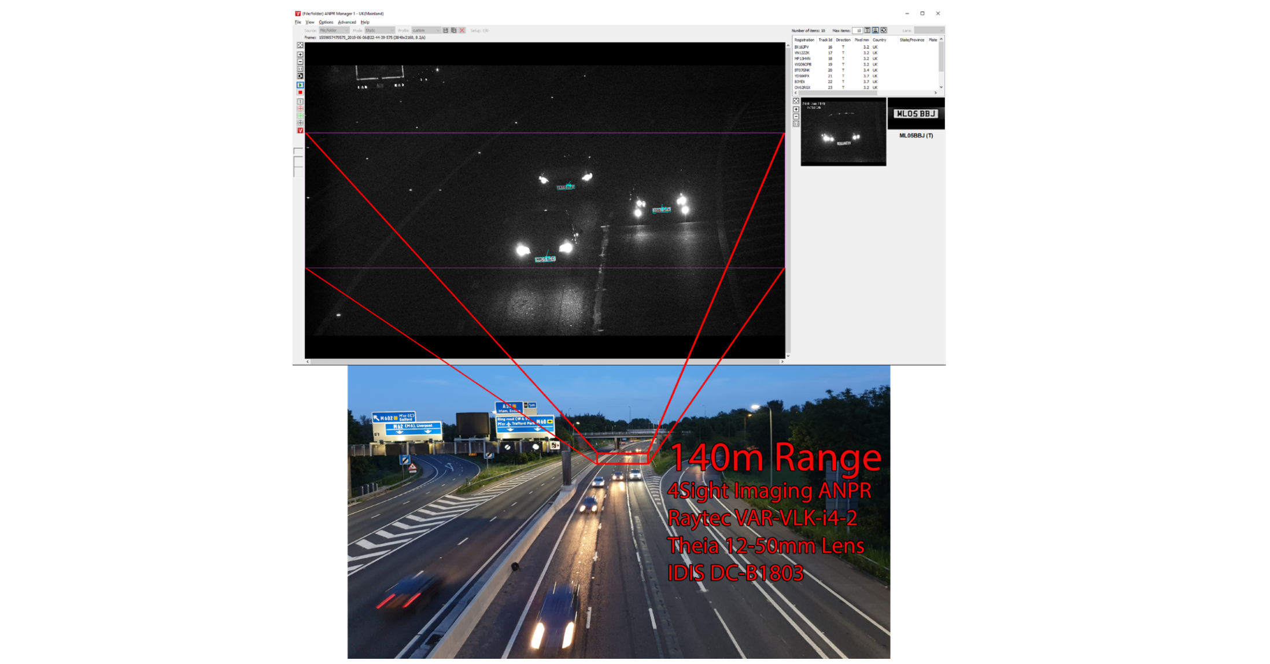Click the red stop button
1270x664 pixels.
pyautogui.click(x=300, y=93)
